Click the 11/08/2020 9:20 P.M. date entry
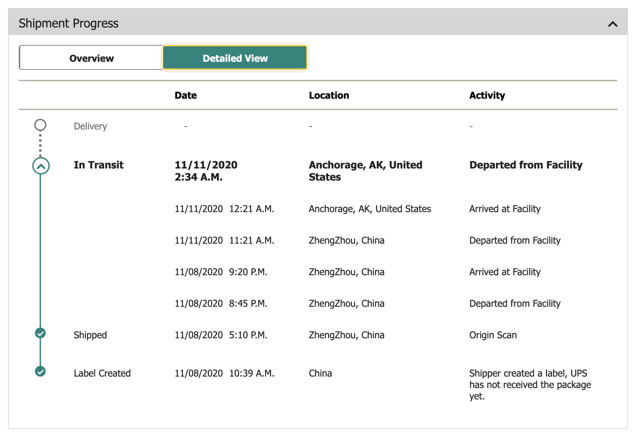Viewport: 634px width, 437px height. click(221, 272)
